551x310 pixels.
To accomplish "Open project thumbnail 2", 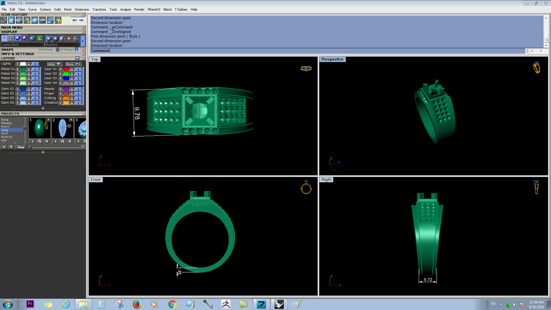I will [63, 128].
